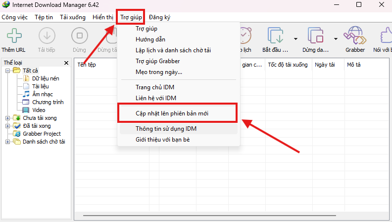Choose Liên hệ với IDM entry
Screen dimensions: 392x222
click(179, 98)
